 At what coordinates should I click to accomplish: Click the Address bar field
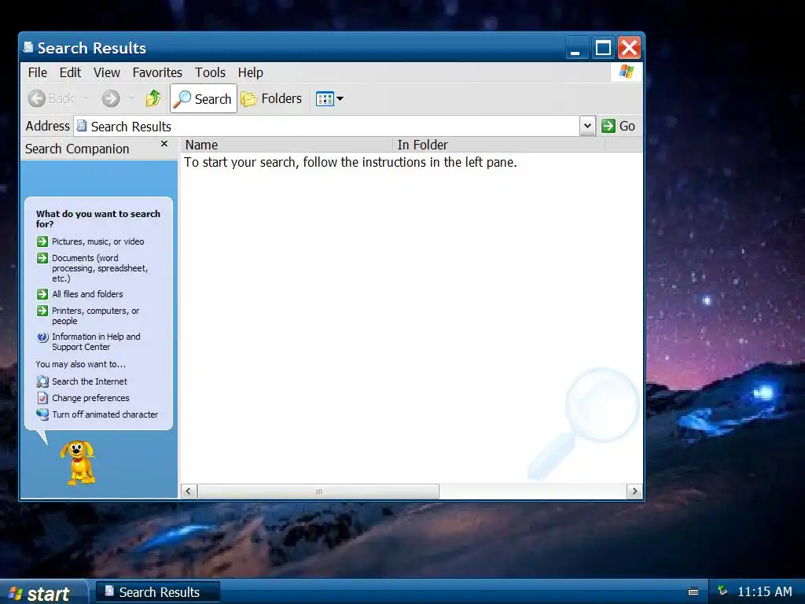tap(328, 127)
